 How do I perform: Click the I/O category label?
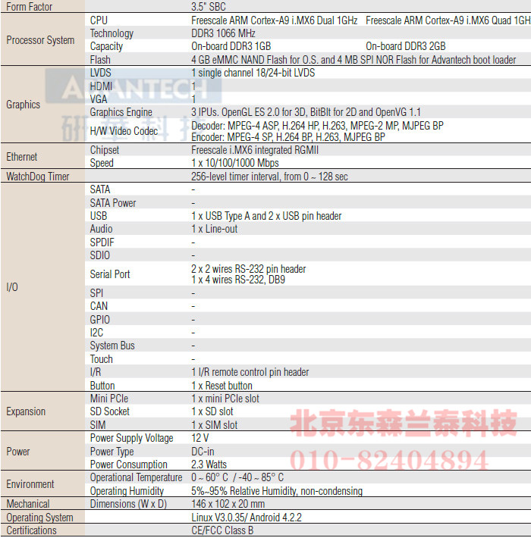(12, 287)
